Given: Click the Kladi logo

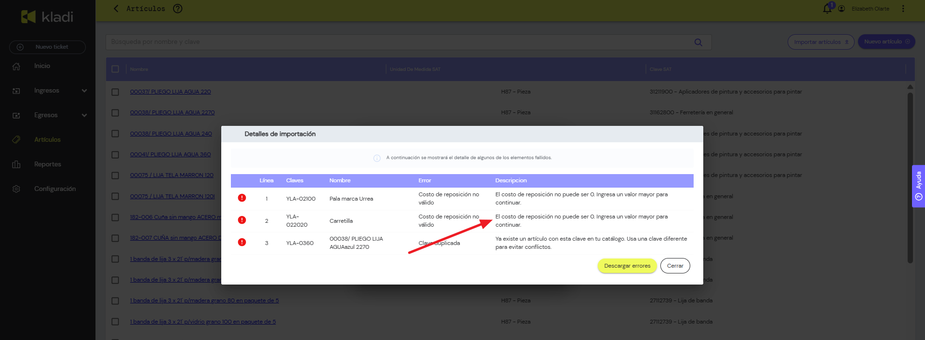Looking at the screenshot, I should coord(47,17).
